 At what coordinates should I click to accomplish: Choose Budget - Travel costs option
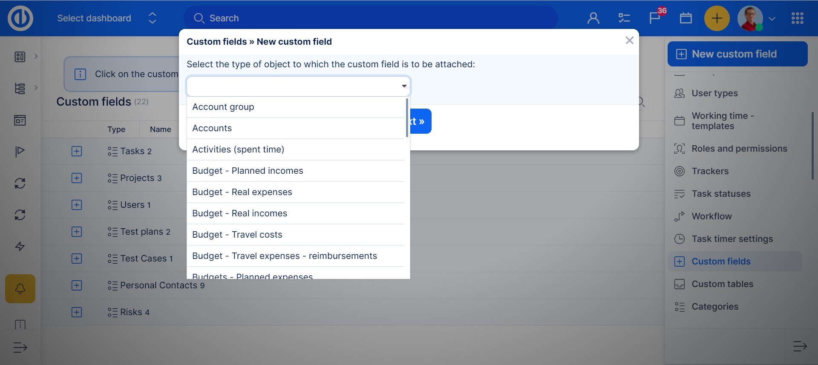237,235
